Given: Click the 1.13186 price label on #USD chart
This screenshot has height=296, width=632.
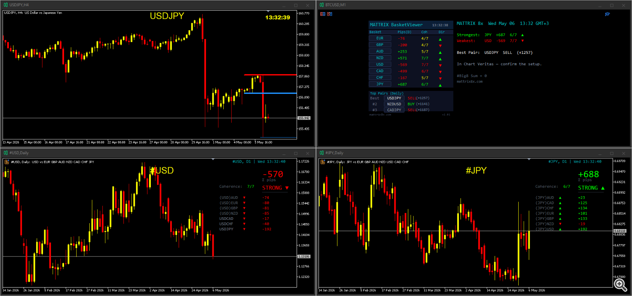Looking at the screenshot, I should click(304, 256).
